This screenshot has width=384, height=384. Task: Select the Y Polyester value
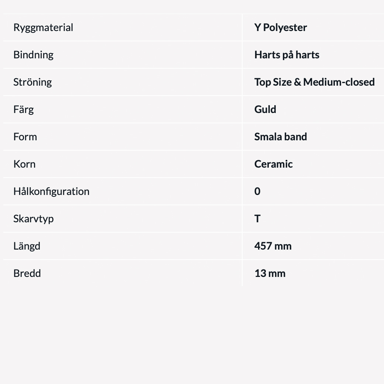[281, 28]
